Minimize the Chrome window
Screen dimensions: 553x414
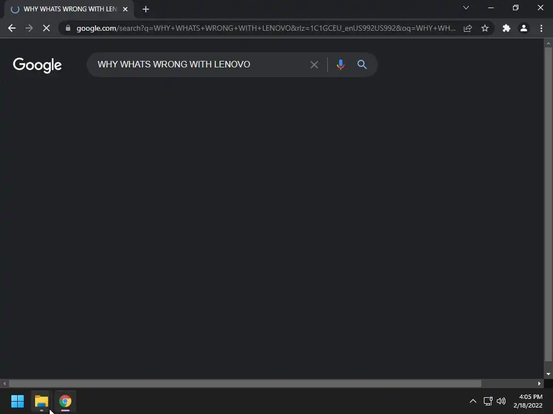(x=490, y=8)
